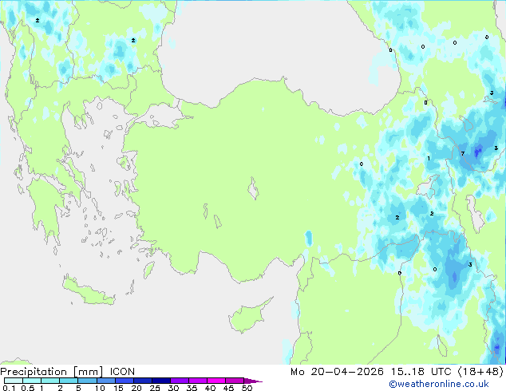The height and width of the screenshot is (391, 506).
Task: Click the 'Mo 20-04-2026' forecast date text
Action: [338, 372]
